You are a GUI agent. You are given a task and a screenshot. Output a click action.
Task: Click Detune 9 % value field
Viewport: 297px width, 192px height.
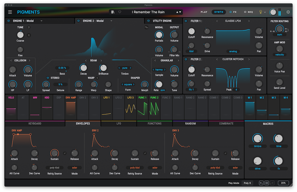pyautogui.click(x=60, y=85)
